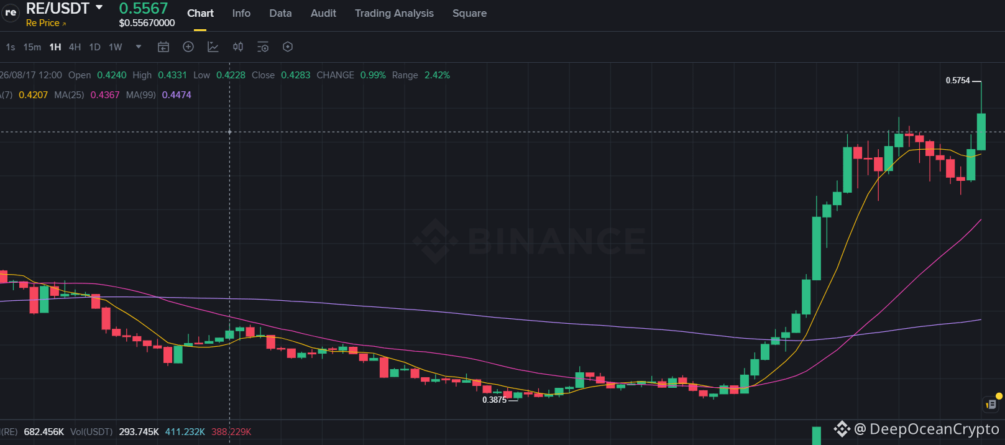The image size is (1005, 445).
Task: Click the notes icon with yellow dot
Action: 992,404
